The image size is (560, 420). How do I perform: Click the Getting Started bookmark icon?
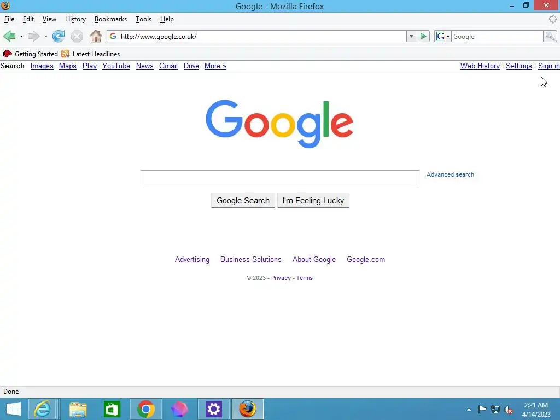(x=7, y=54)
